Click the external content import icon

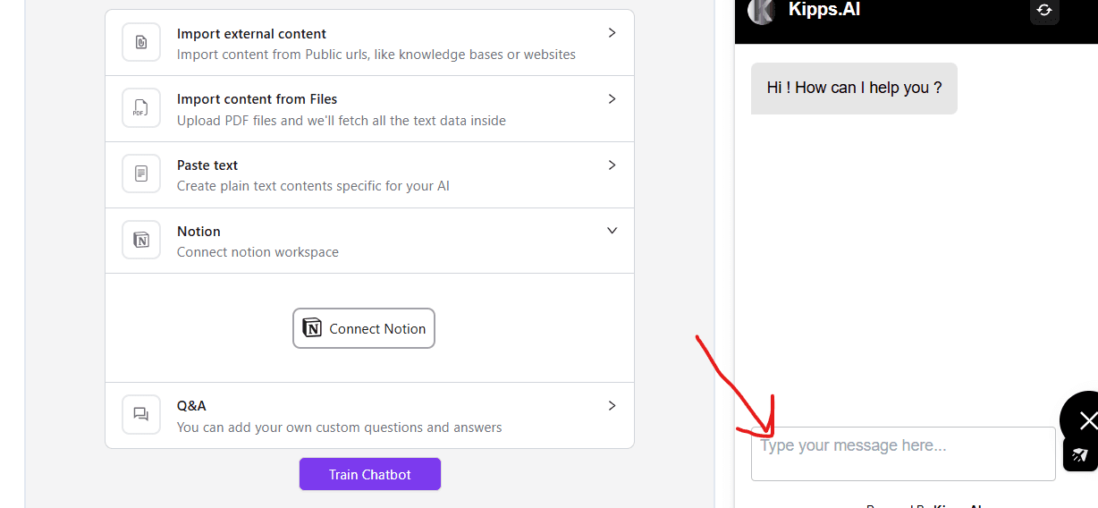(141, 42)
